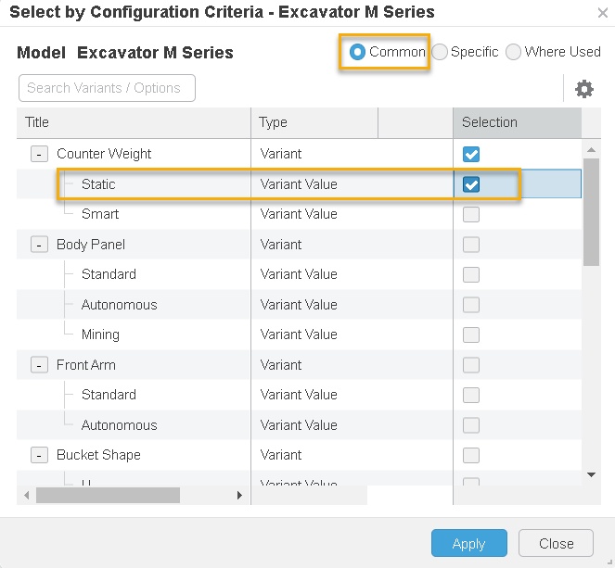Click the vertical scrollbar down arrow

coord(592,474)
